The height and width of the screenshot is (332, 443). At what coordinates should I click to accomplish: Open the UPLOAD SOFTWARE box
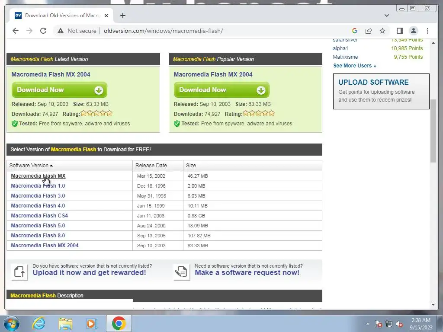click(x=381, y=91)
